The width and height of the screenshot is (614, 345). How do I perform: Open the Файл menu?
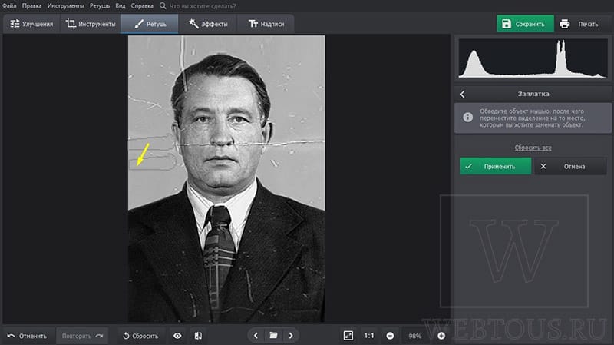click(9, 6)
